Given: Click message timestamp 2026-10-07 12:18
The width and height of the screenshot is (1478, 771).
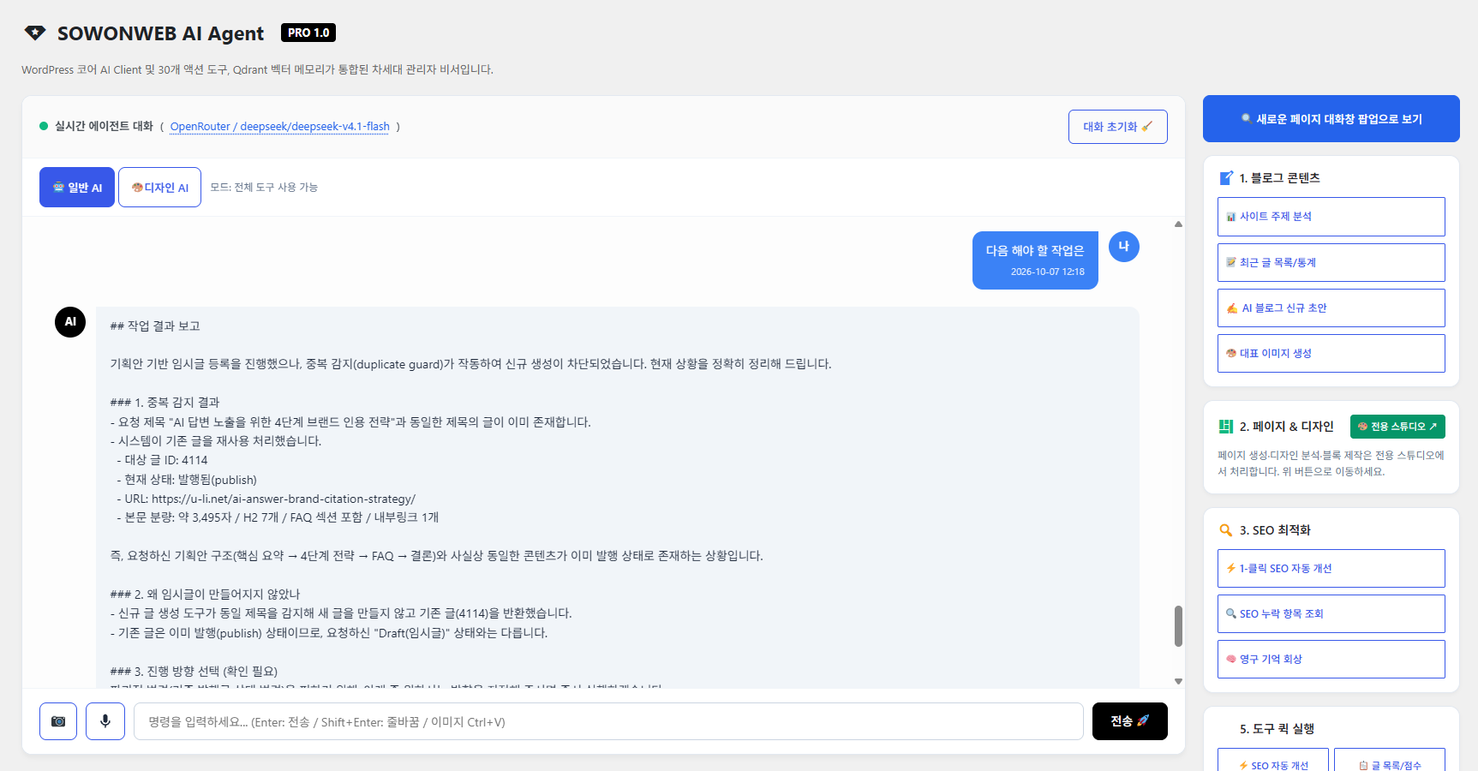Looking at the screenshot, I should [x=1048, y=272].
